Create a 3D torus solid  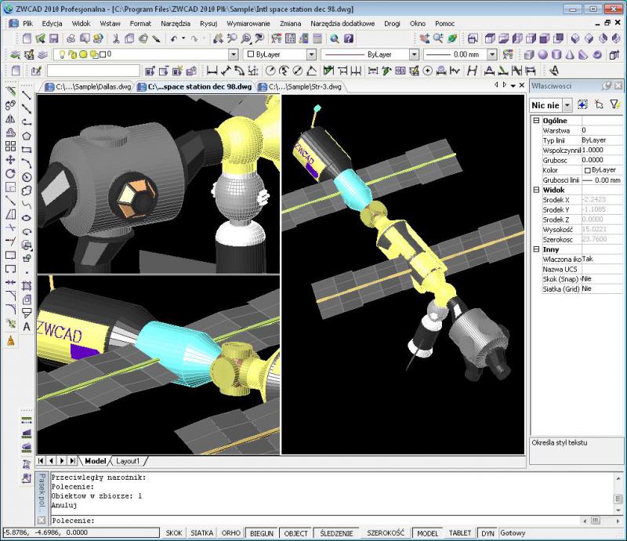tap(597, 54)
